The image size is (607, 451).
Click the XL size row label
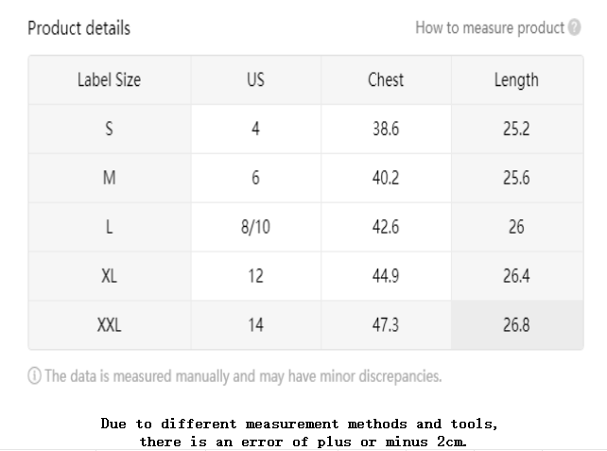pos(110,276)
